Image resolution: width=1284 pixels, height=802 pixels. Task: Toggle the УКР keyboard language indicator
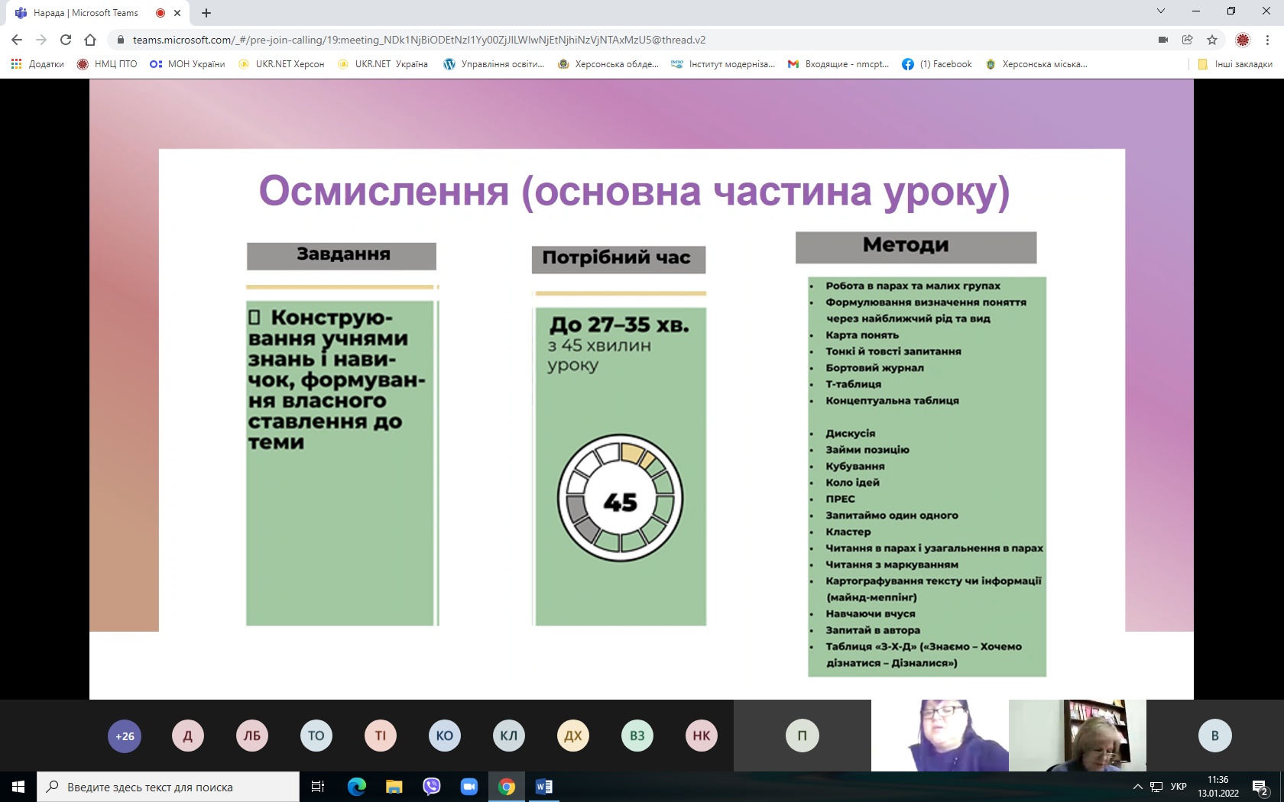click(1179, 787)
